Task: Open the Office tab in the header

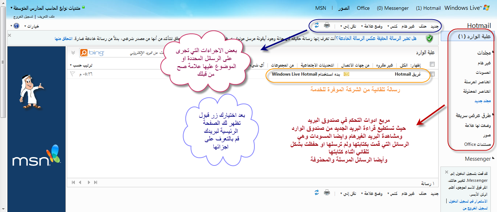Action: click(363, 8)
